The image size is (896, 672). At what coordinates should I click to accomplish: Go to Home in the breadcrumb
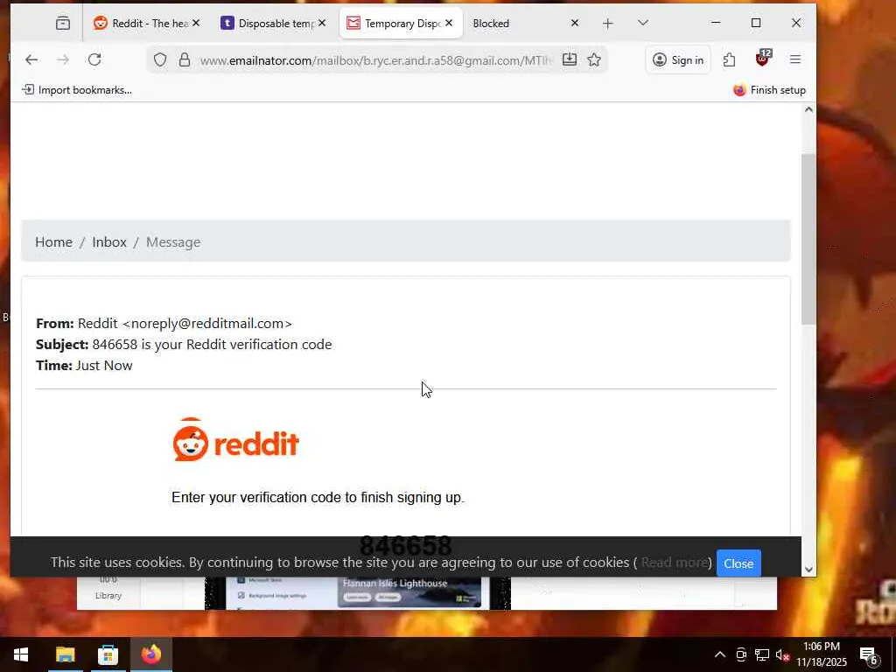click(53, 241)
